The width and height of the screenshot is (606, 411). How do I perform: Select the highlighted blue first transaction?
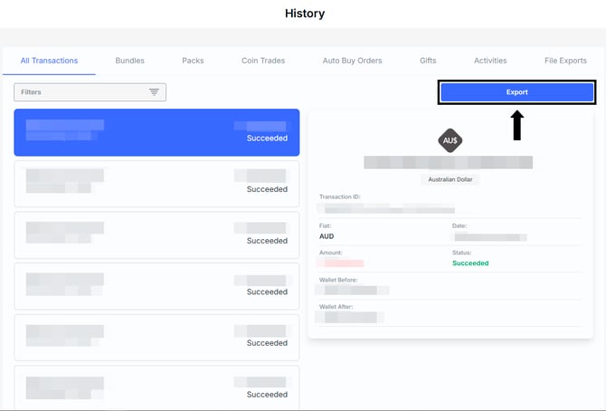tap(156, 132)
